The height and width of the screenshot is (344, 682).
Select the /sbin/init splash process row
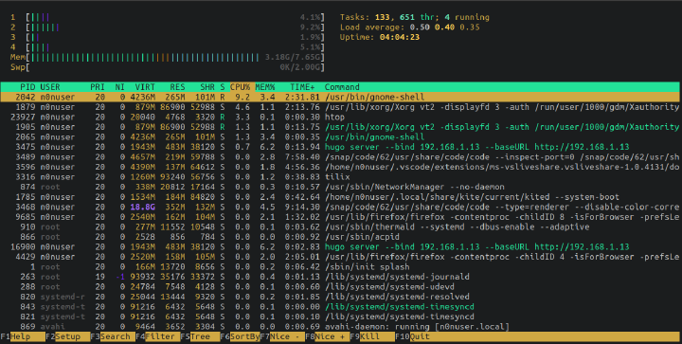coord(340,267)
